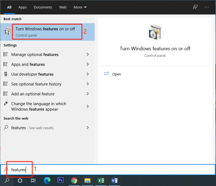216x186 pixels.
Task: Select Change the language Windows features appear
Action: pos(47,106)
